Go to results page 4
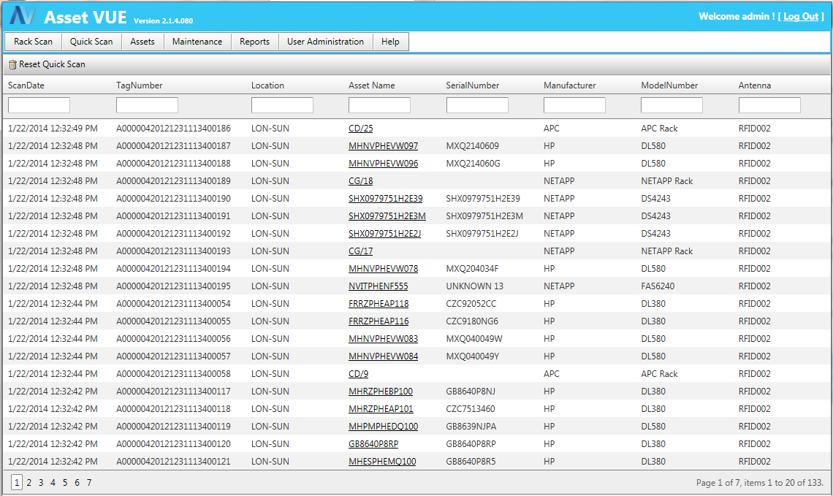Viewport: 833px width, 496px height. click(53, 483)
